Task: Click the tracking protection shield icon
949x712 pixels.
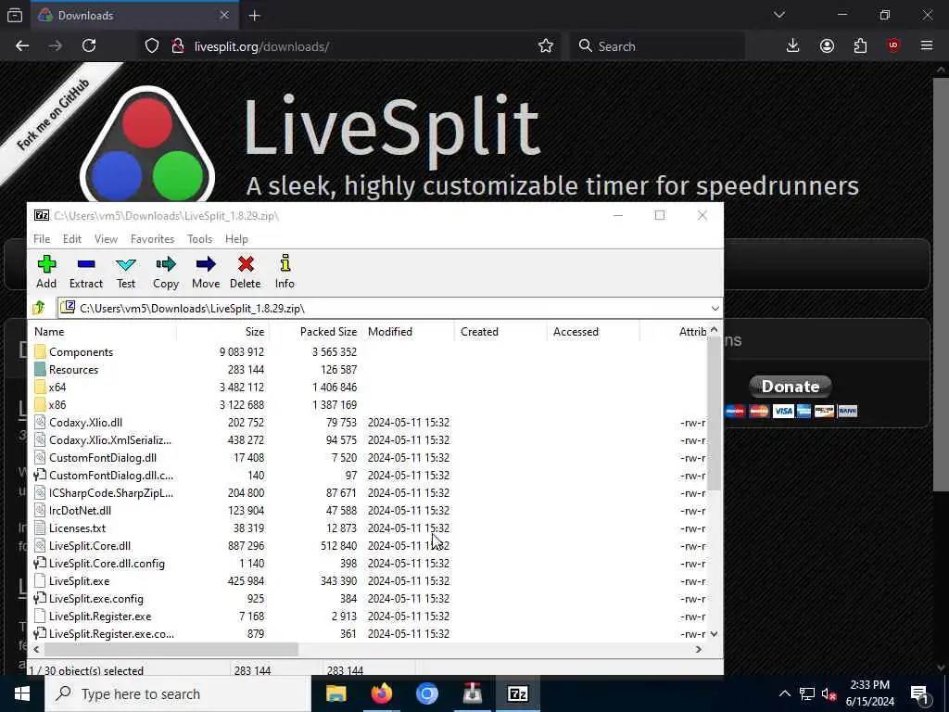Action: (152, 46)
